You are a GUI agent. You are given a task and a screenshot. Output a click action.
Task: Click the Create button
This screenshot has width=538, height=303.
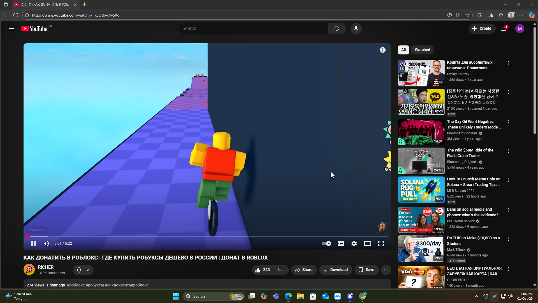click(482, 29)
